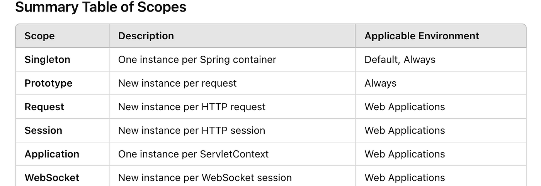This screenshot has width=541, height=186.
Task: Click the Summary Table of Scopes heading
Action: (100, 7)
